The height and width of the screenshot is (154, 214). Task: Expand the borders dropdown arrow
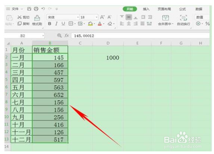[x=75, y=24]
